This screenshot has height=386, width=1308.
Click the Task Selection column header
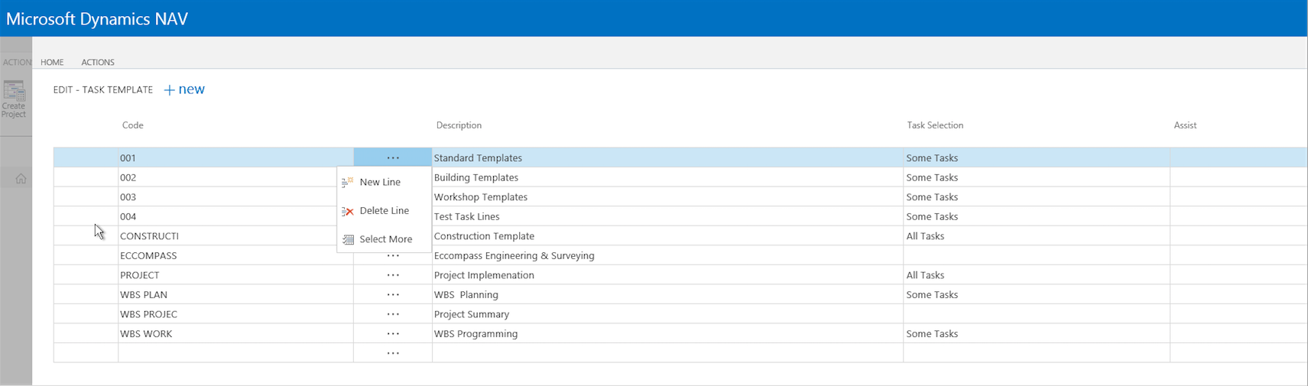(x=934, y=125)
